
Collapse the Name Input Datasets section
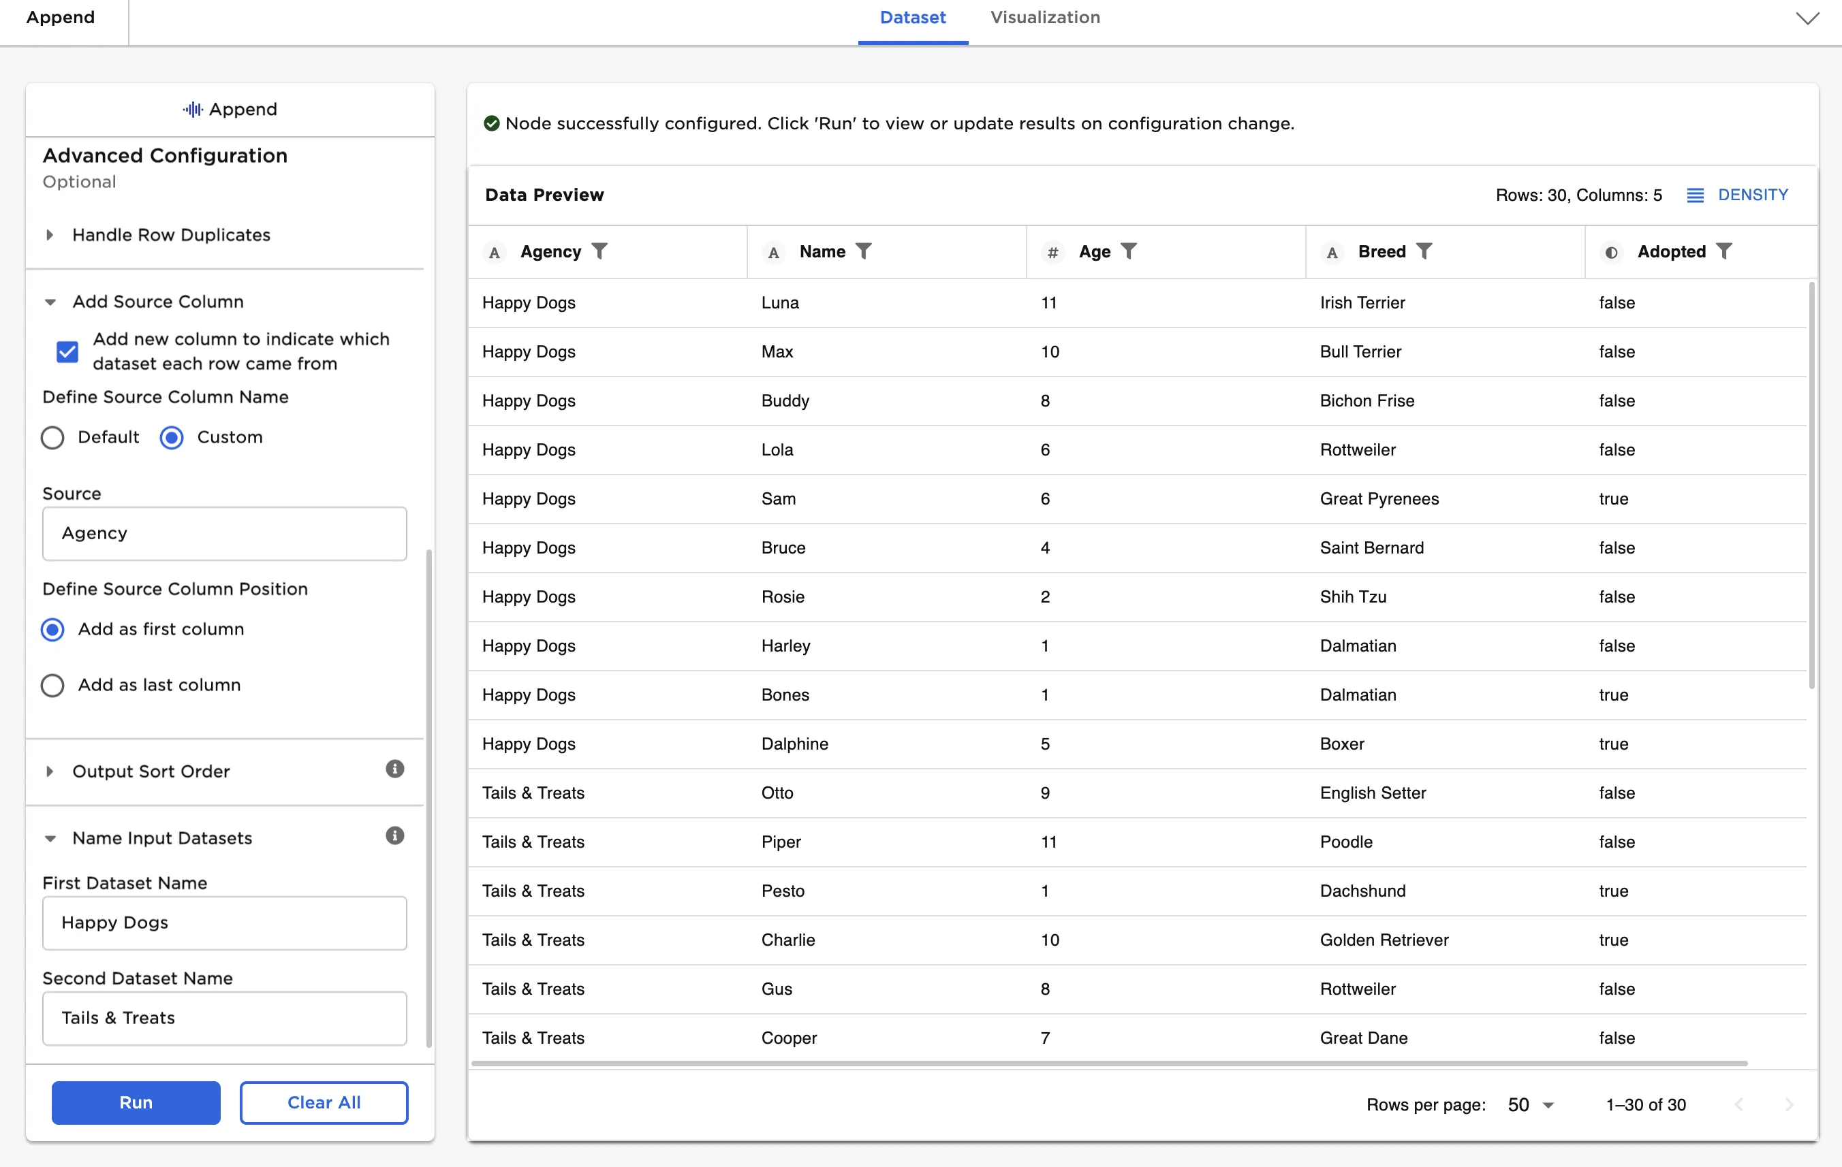click(x=50, y=839)
